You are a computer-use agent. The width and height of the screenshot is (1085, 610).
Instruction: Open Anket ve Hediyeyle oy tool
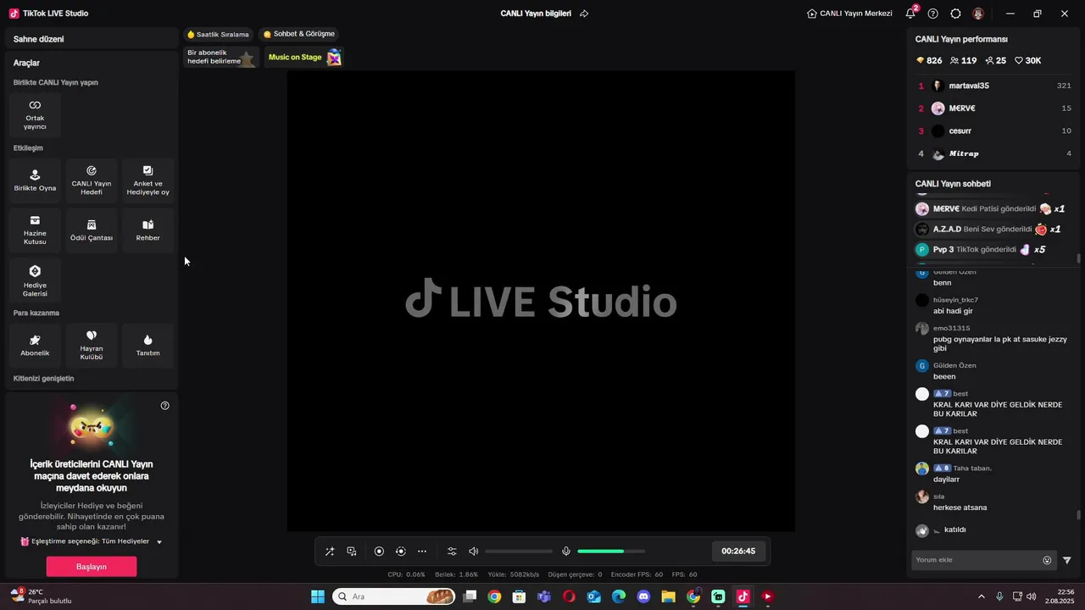147,180
